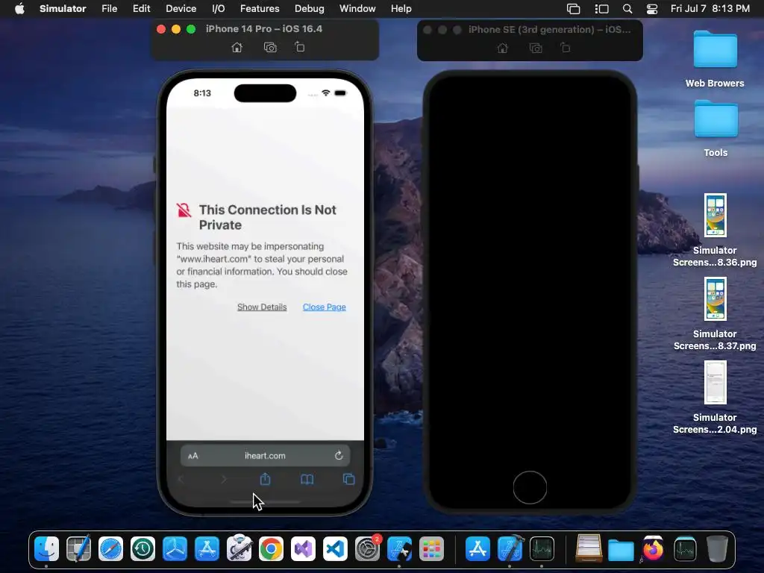Tap the AA reader options button
The width and height of the screenshot is (764, 573).
click(193, 456)
